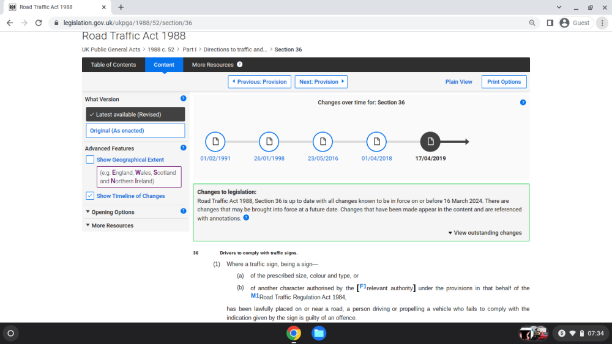
Task: Click the Show Geographical Extent label link
Action: tap(130, 159)
